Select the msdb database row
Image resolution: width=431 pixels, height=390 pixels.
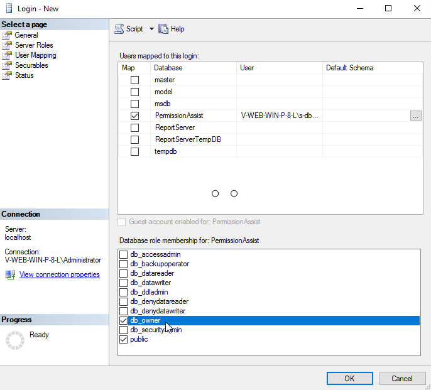point(270,104)
